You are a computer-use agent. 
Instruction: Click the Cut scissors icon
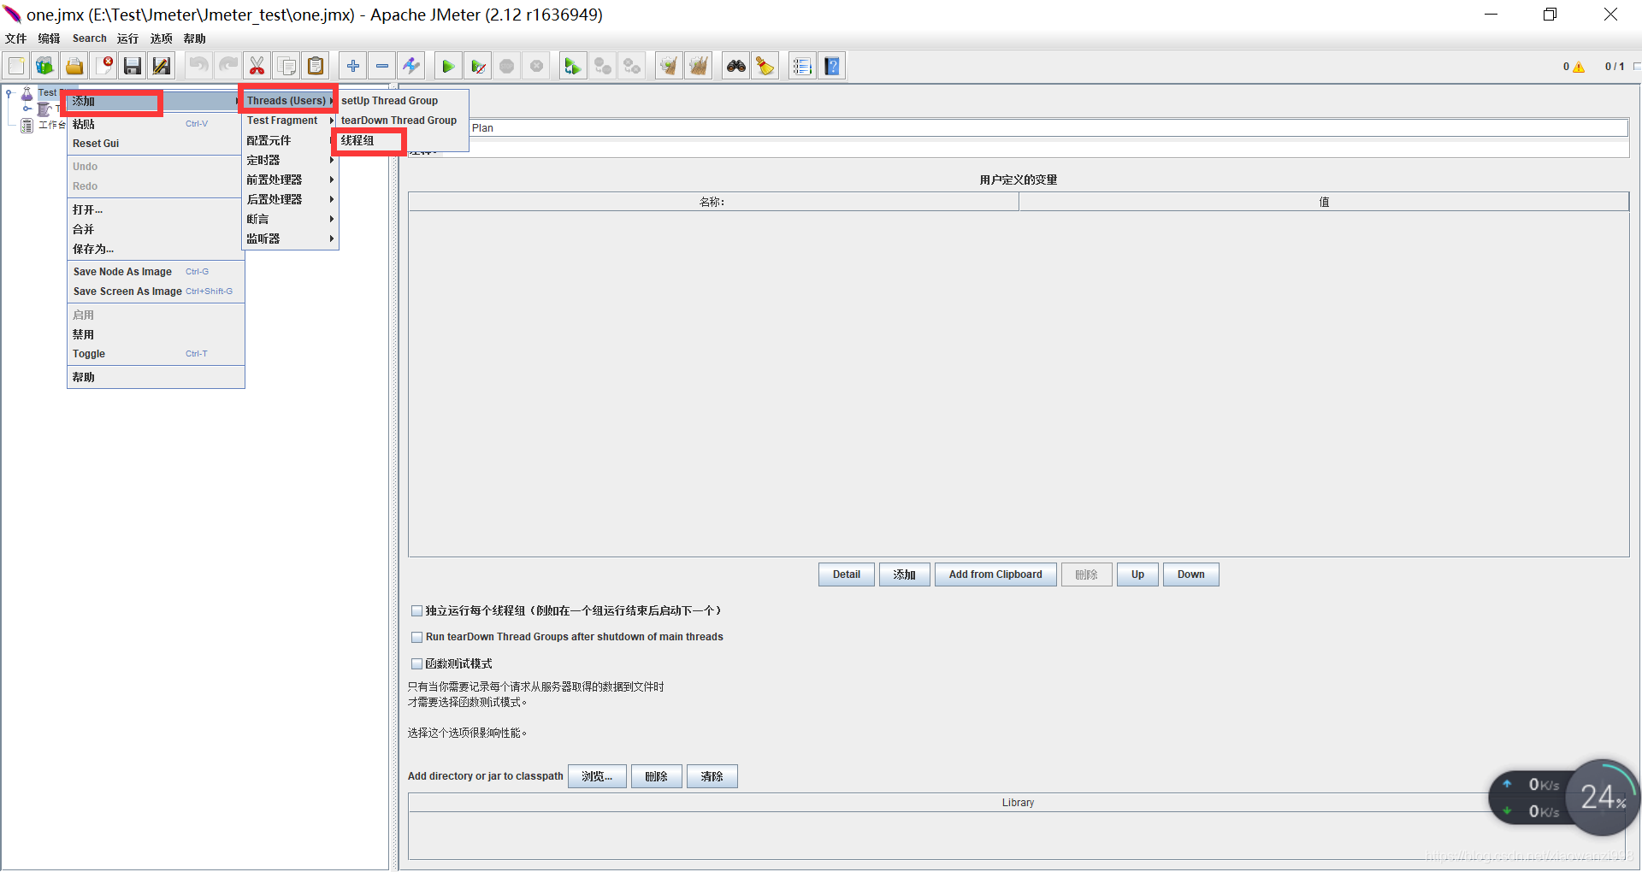(257, 66)
